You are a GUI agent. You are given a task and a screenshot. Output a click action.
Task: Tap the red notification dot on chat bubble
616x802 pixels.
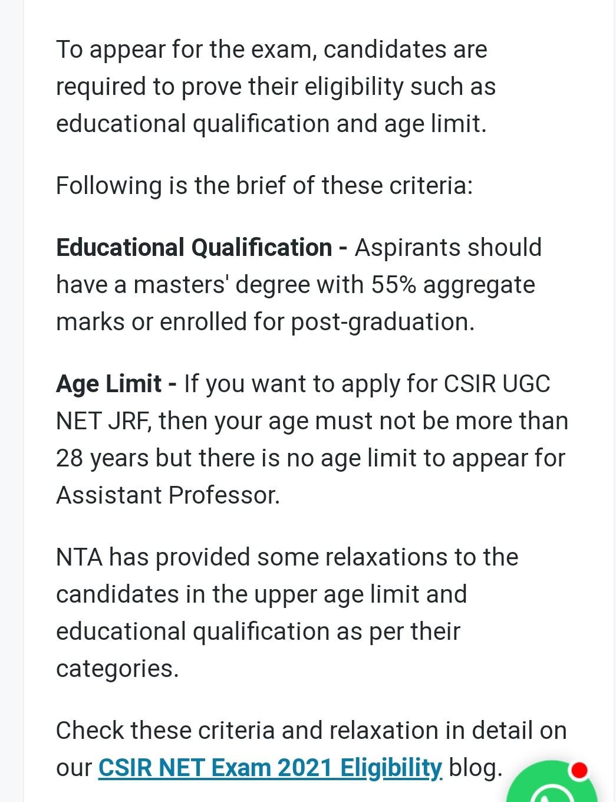click(579, 770)
